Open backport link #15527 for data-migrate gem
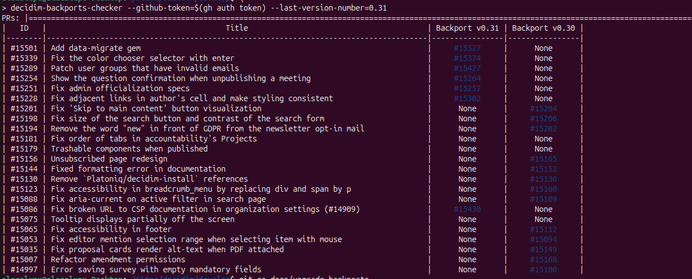The height and width of the screenshot is (279, 692). click(x=467, y=48)
